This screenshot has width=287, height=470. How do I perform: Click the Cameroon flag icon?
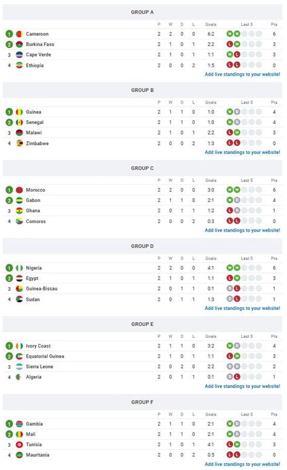click(19, 34)
